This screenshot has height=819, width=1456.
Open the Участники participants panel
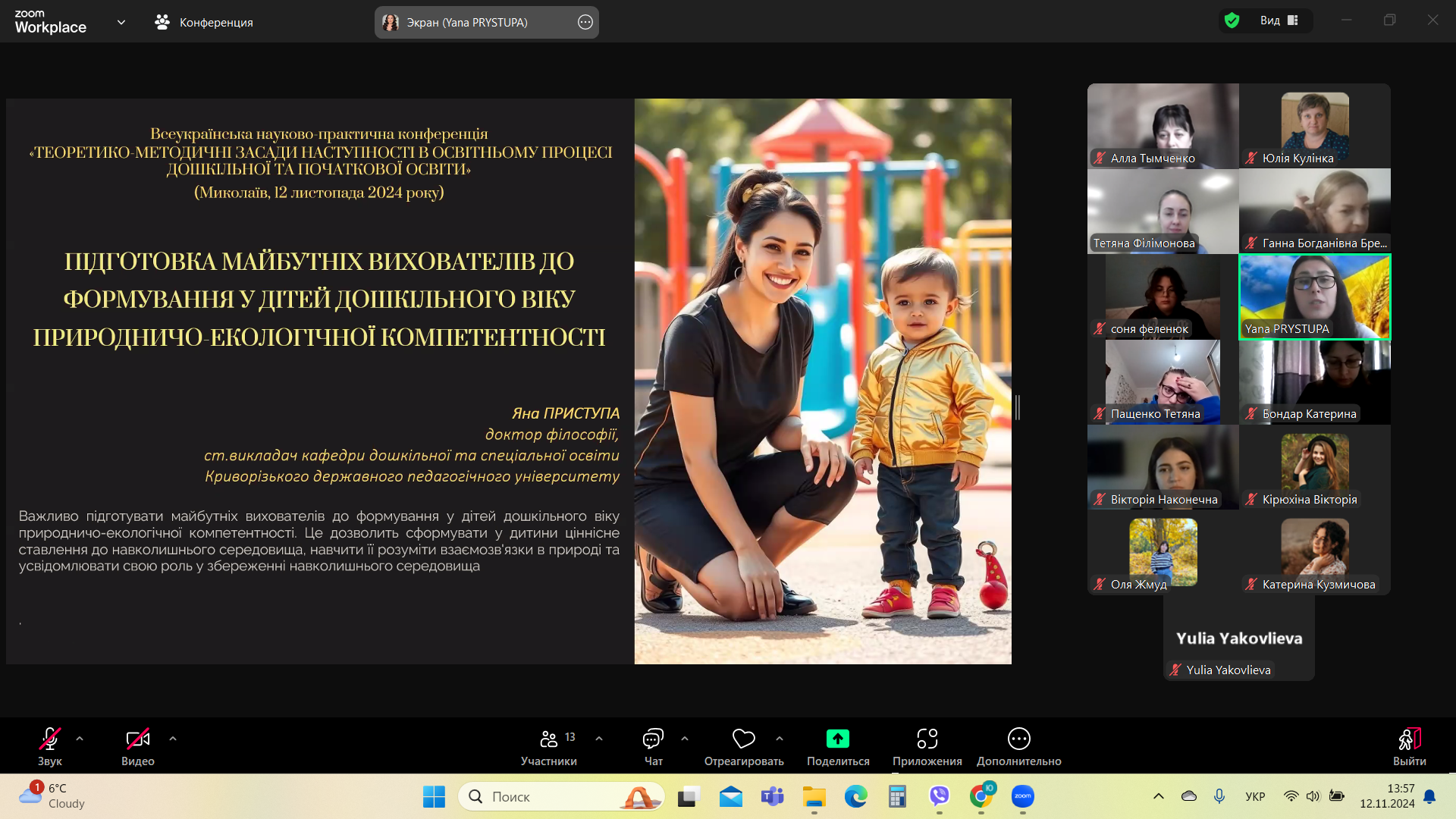(x=549, y=746)
